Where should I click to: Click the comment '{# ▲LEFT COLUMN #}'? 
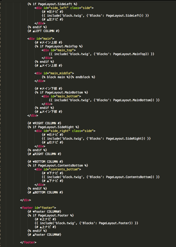click(x=43, y=31)
